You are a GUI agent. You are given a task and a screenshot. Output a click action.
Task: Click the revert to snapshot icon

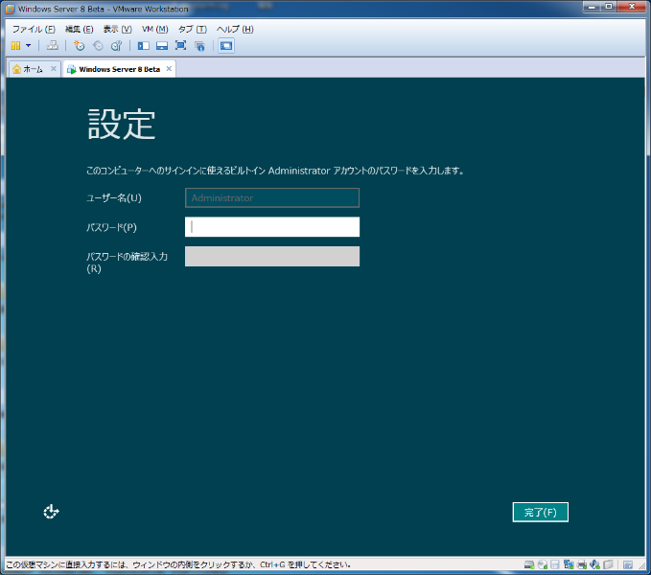point(97,45)
